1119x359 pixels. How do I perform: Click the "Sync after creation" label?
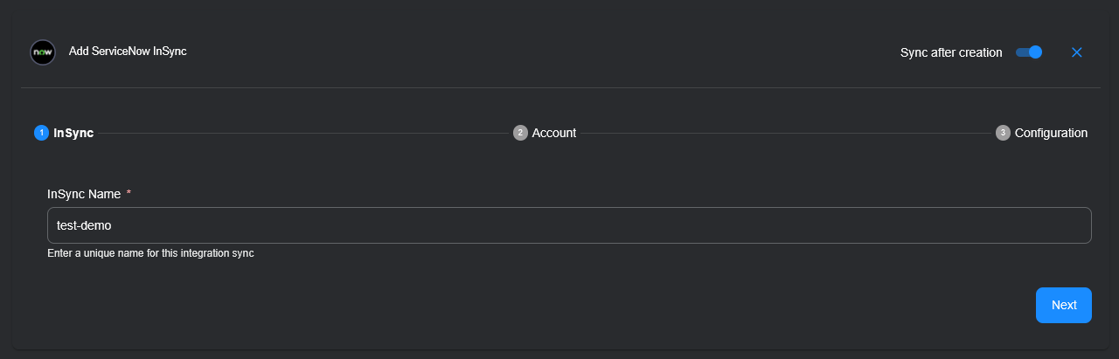tap(951, 52)
